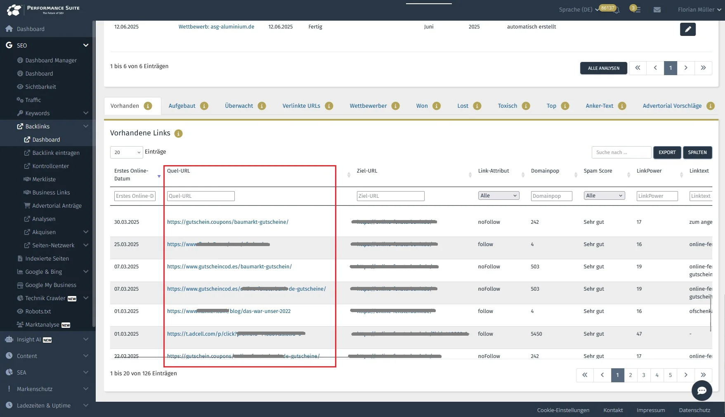Click the ALLE ANALYSEN button
This screenshot has width=725, height=417.
[x=603, y=68]
